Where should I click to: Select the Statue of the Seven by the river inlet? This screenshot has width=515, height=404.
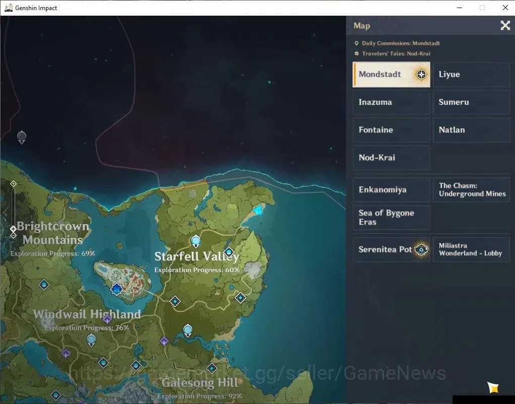[188, 330]
